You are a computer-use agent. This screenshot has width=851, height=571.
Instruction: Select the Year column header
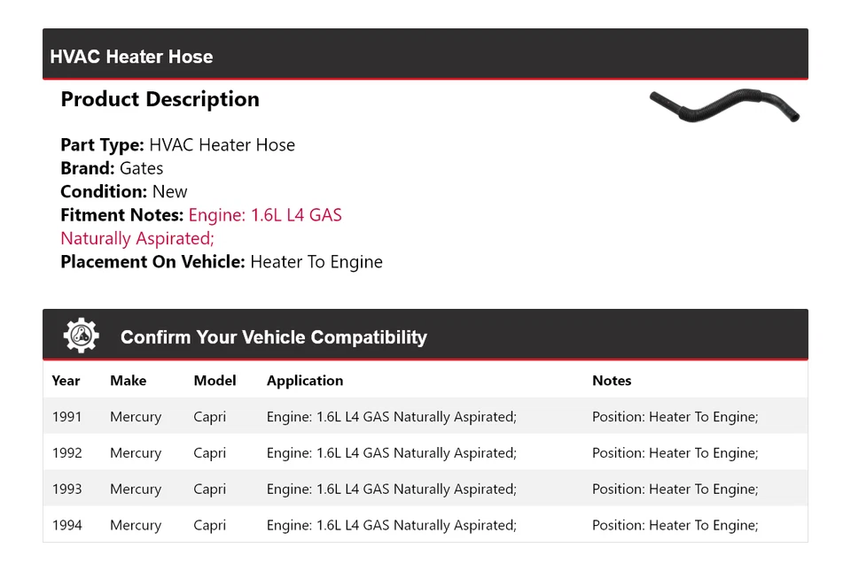pos(66,381)
